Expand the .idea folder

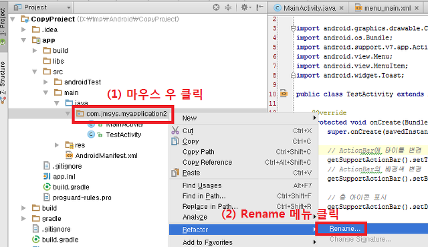[x=24, y=29]
